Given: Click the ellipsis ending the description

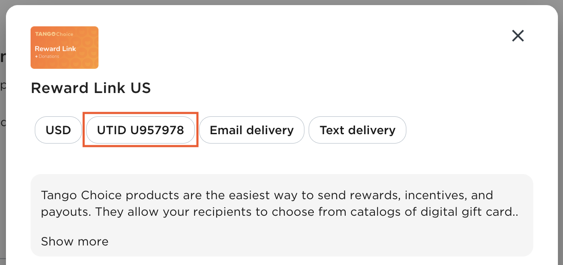Looking at the screenshot, I should pyautogui.click(x=515, y=213).
